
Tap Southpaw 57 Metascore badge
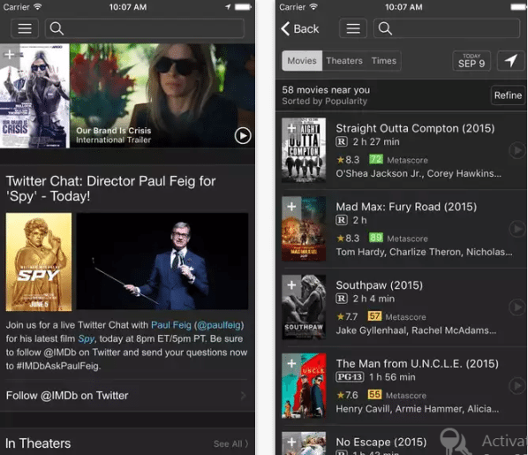click(374, 316)
